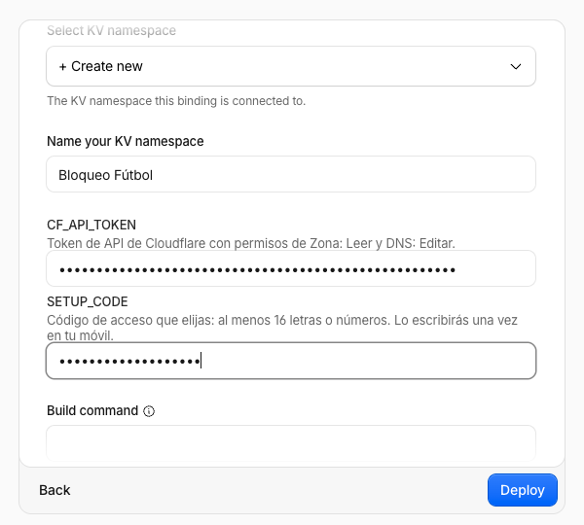Go Back to the previous step

(55, 490)
